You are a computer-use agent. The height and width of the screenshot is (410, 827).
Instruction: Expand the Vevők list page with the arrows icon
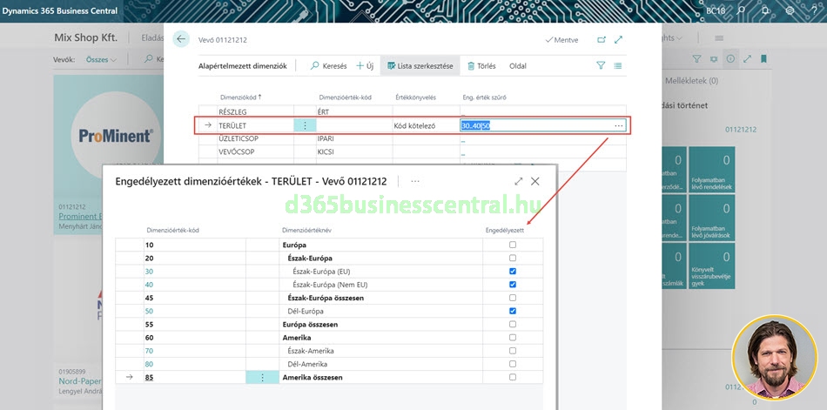pos(748,59)
